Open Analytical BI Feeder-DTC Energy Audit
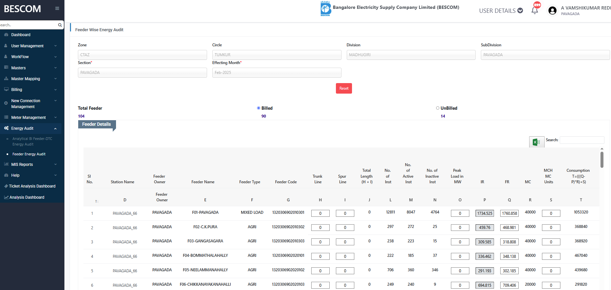 point(32,142)
